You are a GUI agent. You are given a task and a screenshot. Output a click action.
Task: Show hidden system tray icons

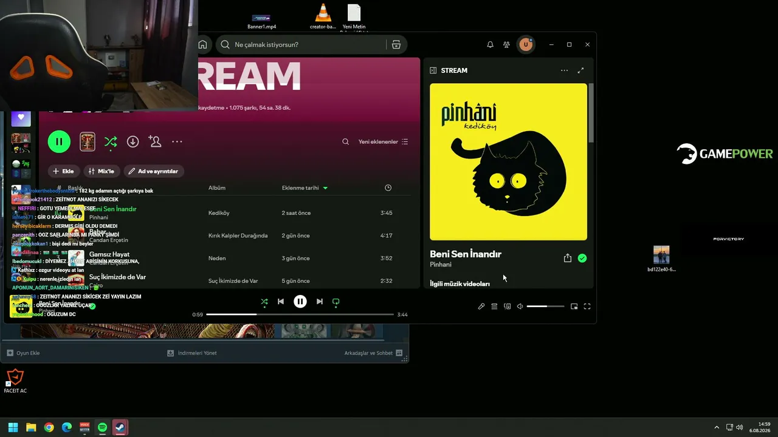717,427
